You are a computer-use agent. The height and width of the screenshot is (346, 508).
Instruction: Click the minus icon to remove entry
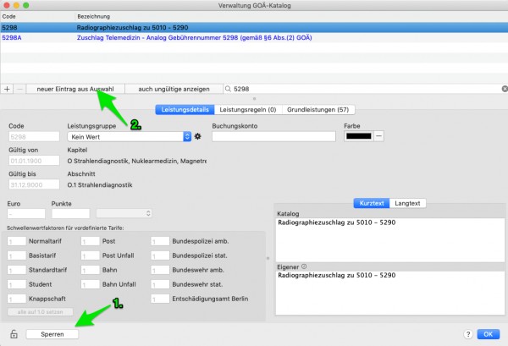coord(19,89)
